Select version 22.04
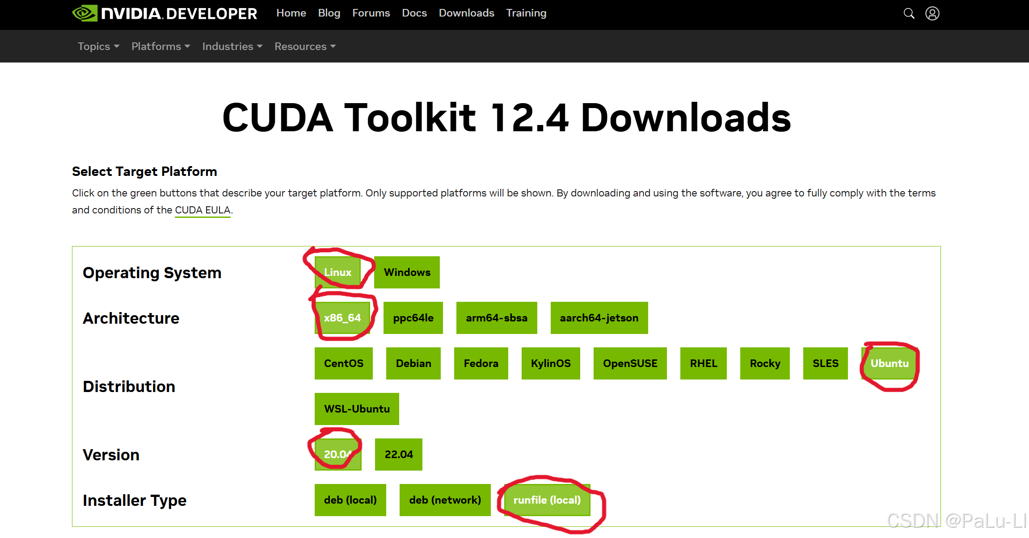 point(399,455)
